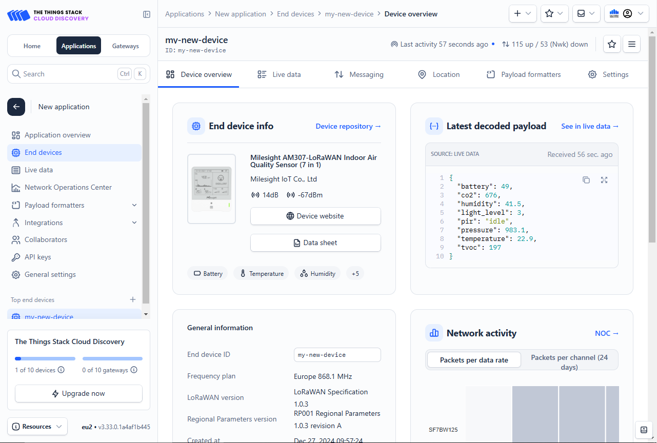Expand Integrations in the sidebar
Viewport: 657px width, 443px height.
click(x=74, y=223)
